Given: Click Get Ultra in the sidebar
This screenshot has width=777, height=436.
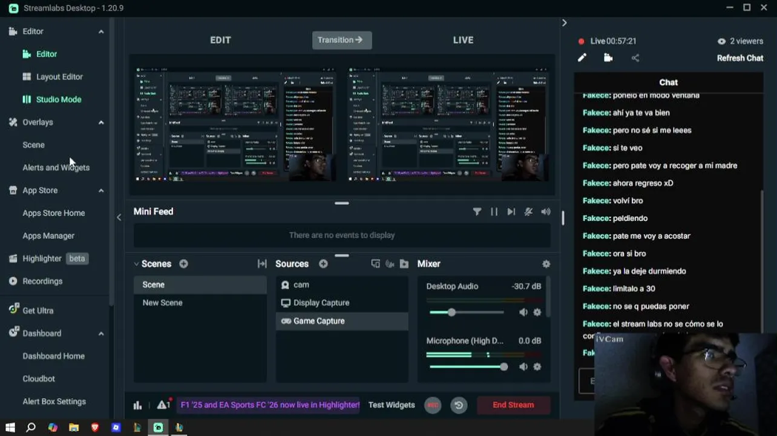Looking at the screenshot, I should point(38,311).
